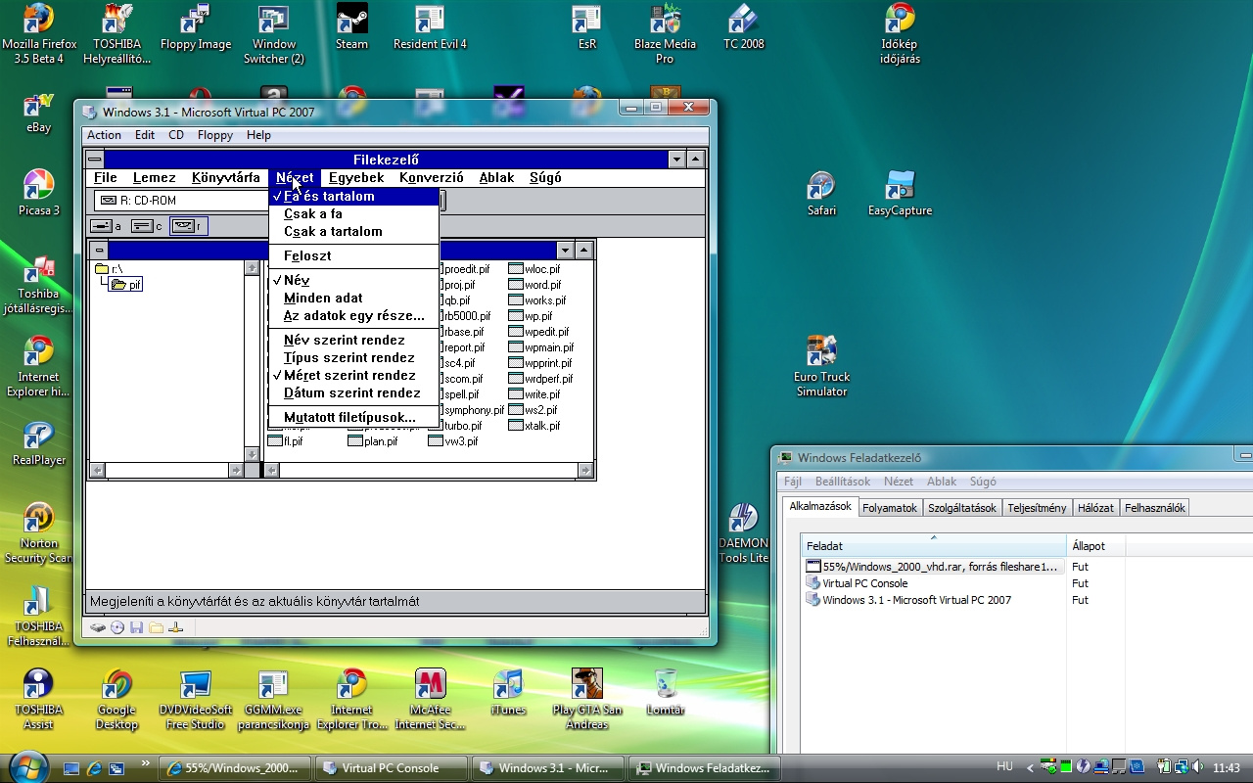Open Virtual PC Floppy menu

click(215, 135)
